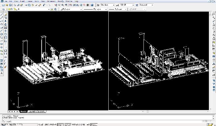Open the Layer Properties Manager icon
Image resolution: width=216 pixels, height=126 pixels.
[x=4, y=9]
